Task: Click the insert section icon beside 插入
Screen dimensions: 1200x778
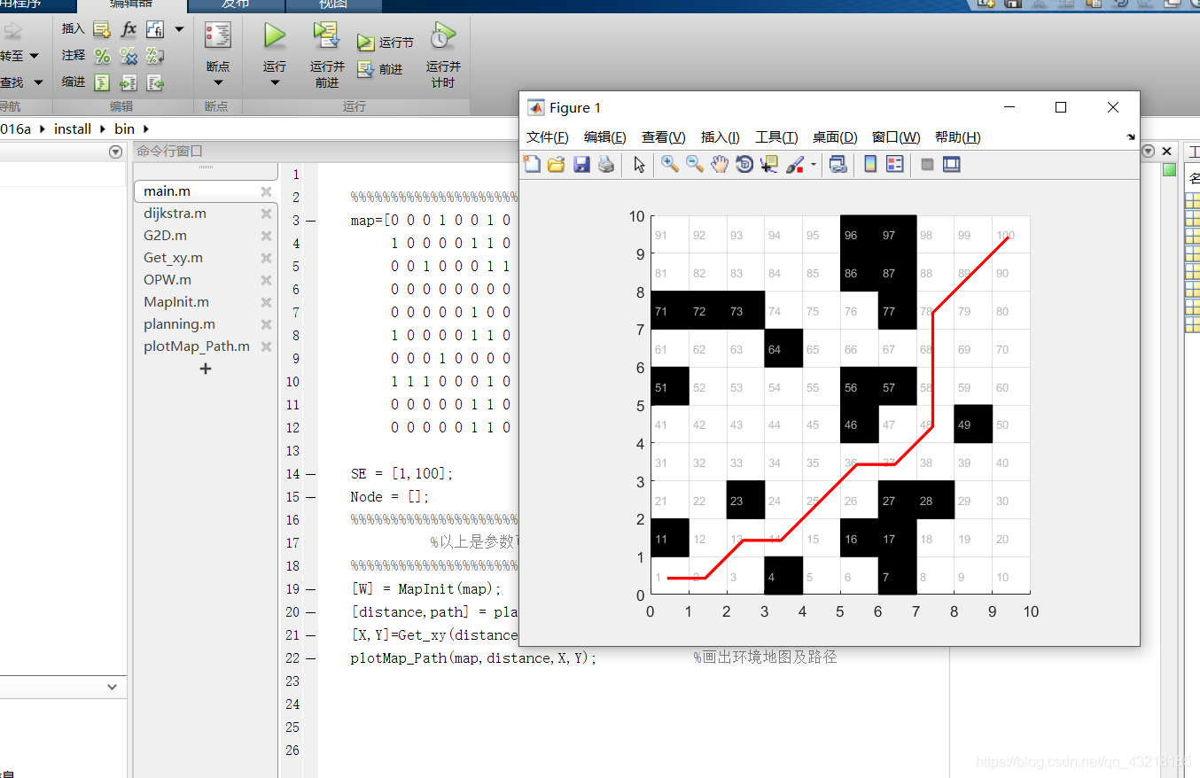Action: (x=102, y=29)
